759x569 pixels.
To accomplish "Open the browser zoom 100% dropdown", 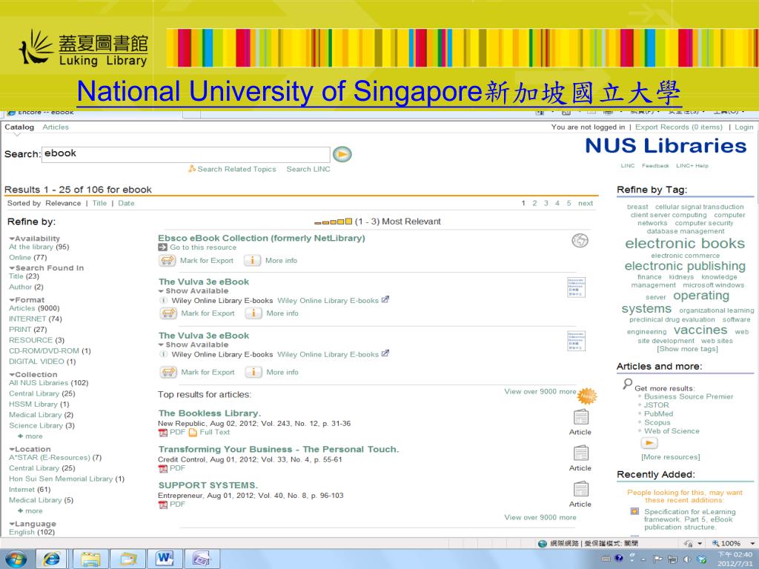I will pos(752,543).
